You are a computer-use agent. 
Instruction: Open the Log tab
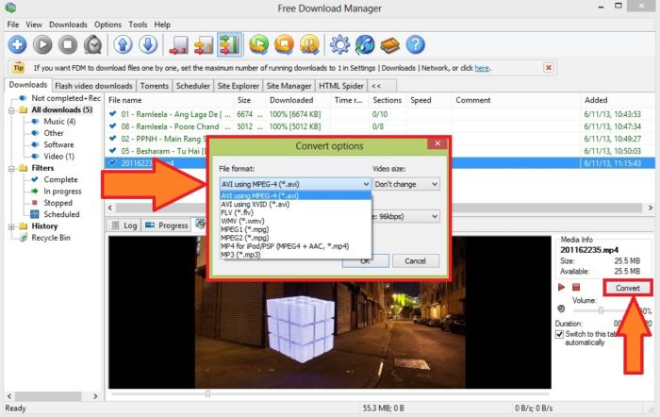(124, 225)
